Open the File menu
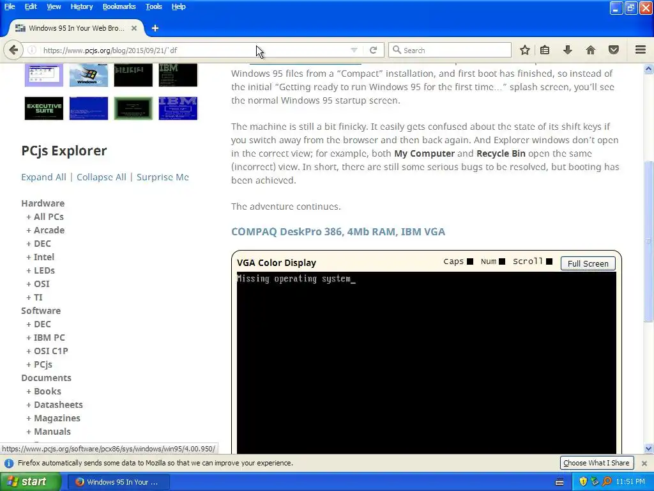This screenshot has width=654, height=491. [10, 6]
